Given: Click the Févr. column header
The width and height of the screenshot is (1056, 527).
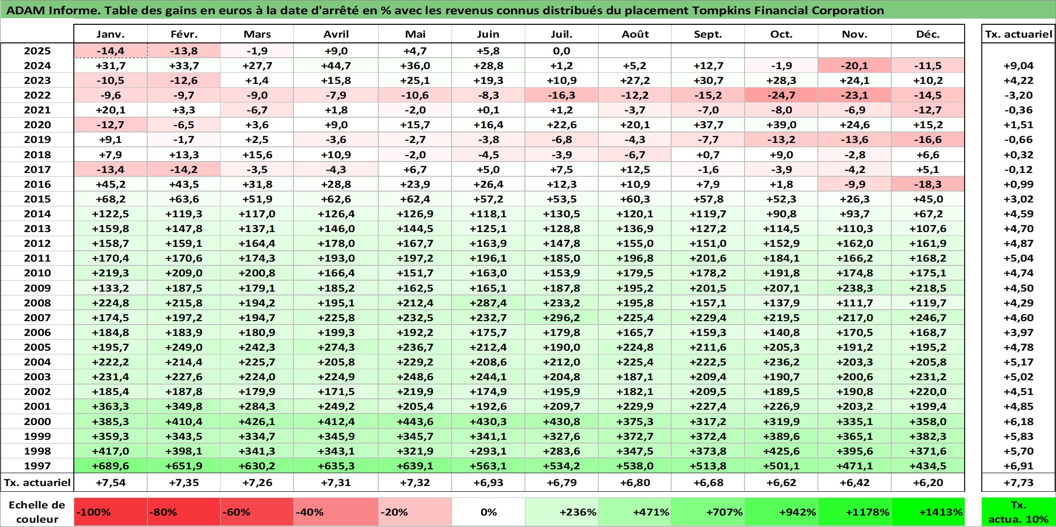Looking at the screenshot, I should pyautogui.click(x=184, y=34).
